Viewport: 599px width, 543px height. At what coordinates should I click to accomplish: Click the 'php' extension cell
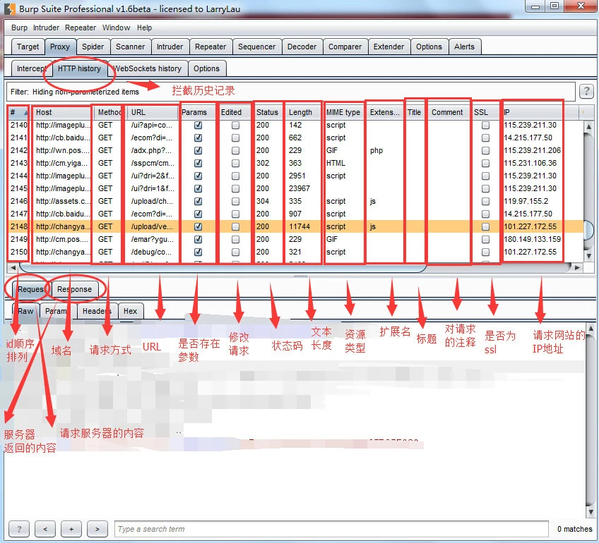point(376,150)
